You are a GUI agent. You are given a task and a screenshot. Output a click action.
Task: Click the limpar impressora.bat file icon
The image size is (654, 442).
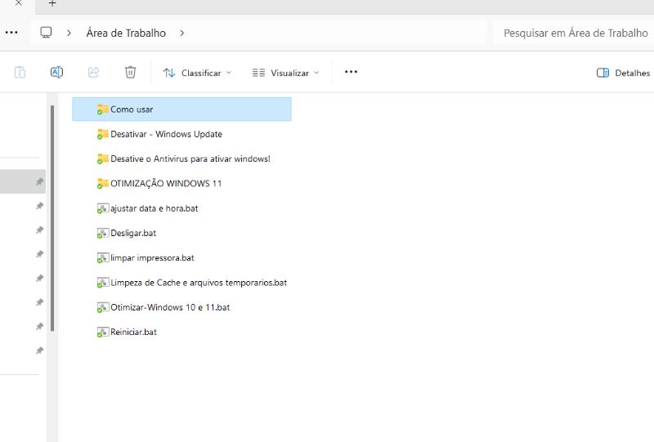(103, 257)
